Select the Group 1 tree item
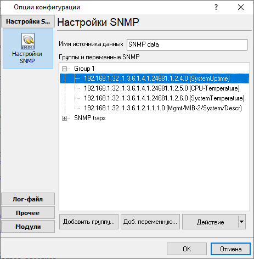 tap(84, 69)
